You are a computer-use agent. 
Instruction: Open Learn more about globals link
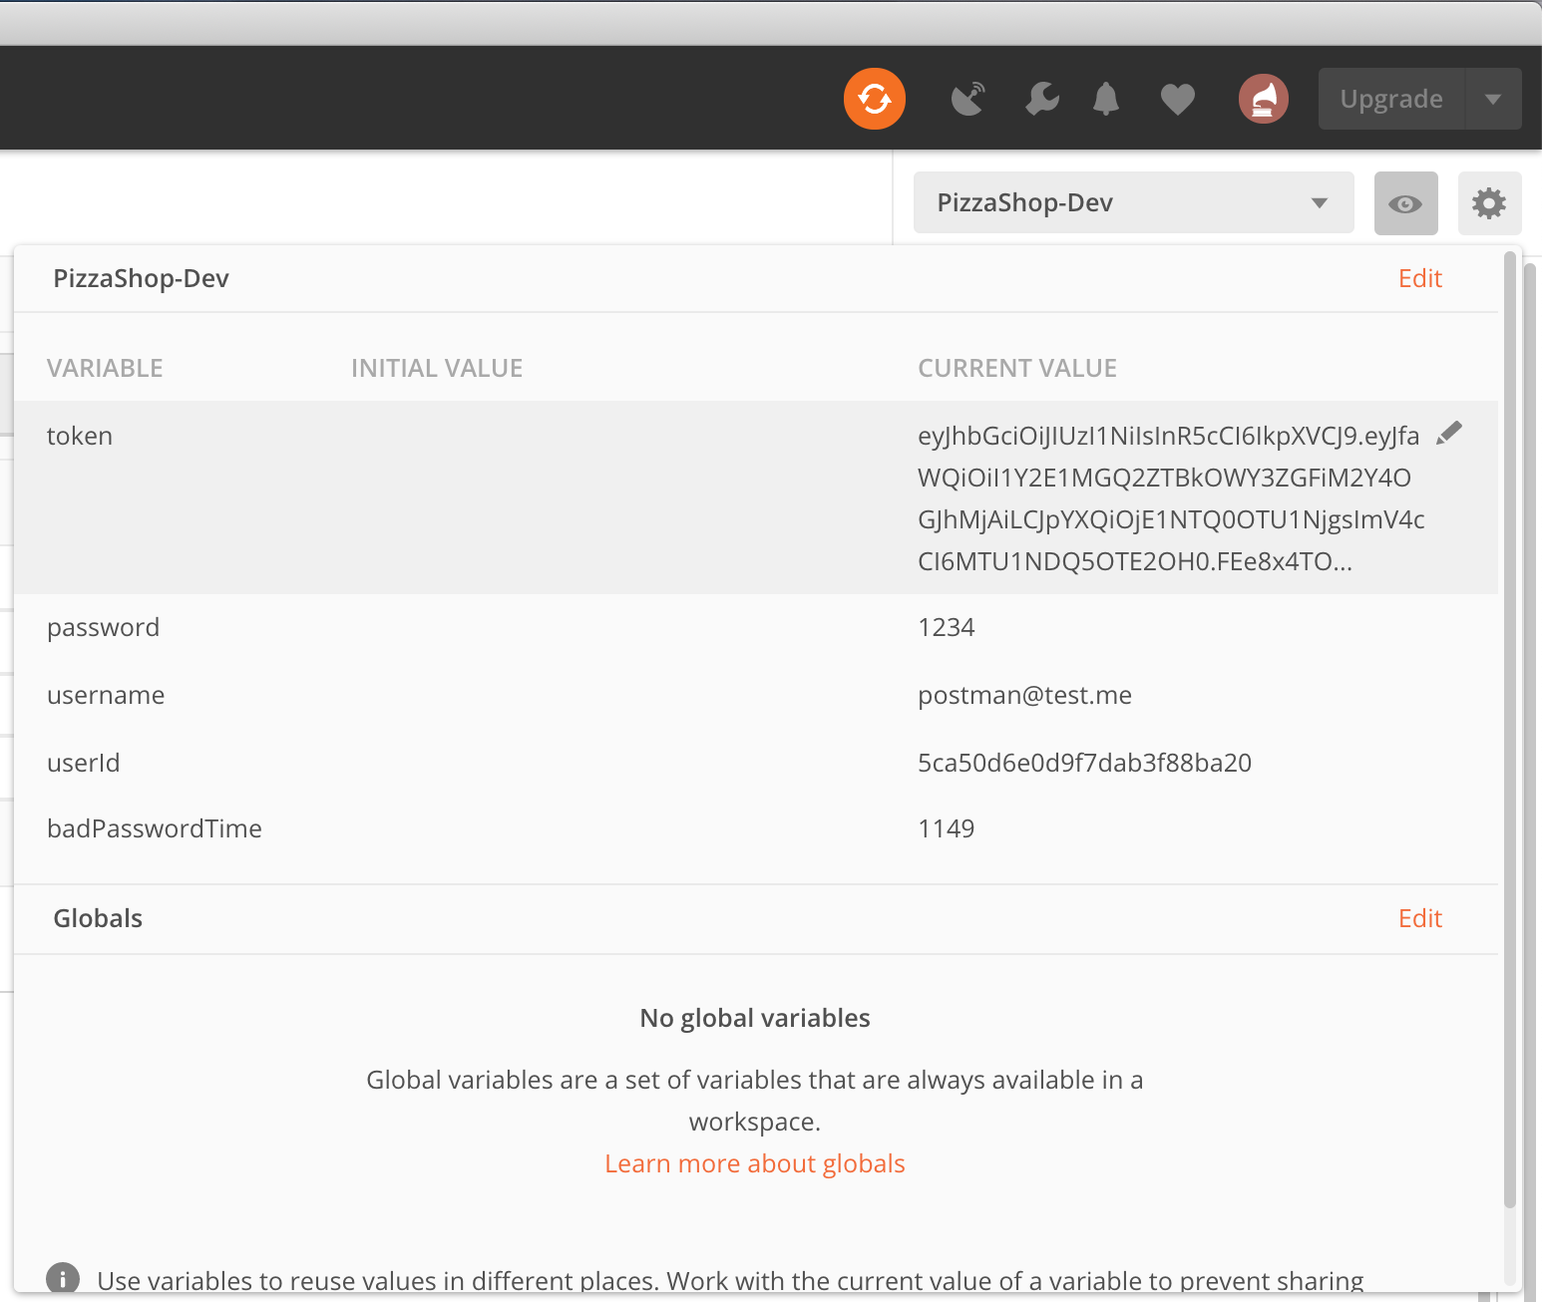click(x=755, y=1163)
